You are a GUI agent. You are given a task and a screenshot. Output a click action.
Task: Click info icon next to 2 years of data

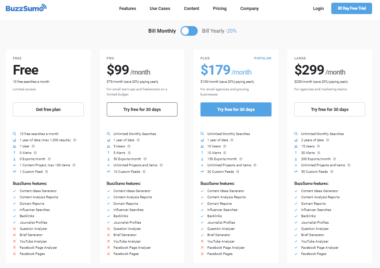click(328, 140)
